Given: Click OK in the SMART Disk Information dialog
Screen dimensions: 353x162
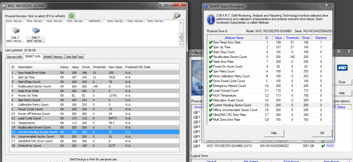Looking at the screenshot, I should [322, 133].
